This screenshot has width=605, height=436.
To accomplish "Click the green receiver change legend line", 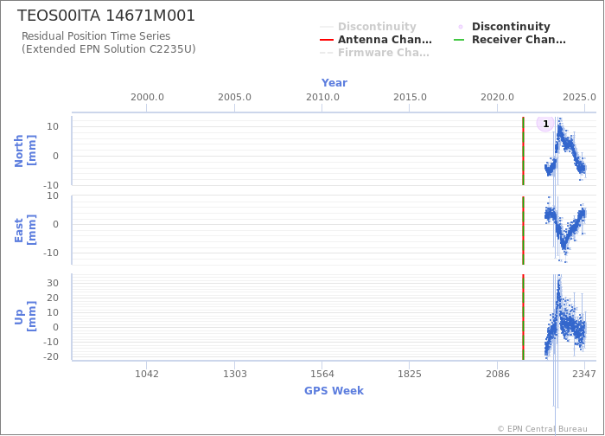I will tap(459, 40).
